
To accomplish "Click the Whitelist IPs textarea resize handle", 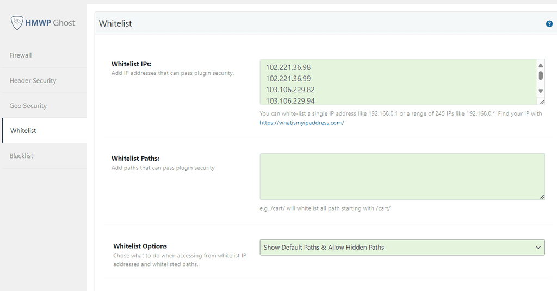I will [542, 102].
